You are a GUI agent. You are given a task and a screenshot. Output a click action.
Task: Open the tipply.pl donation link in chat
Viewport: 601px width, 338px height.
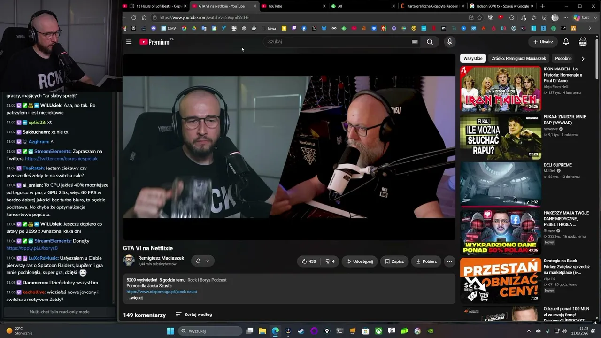(x=32, y=248)
